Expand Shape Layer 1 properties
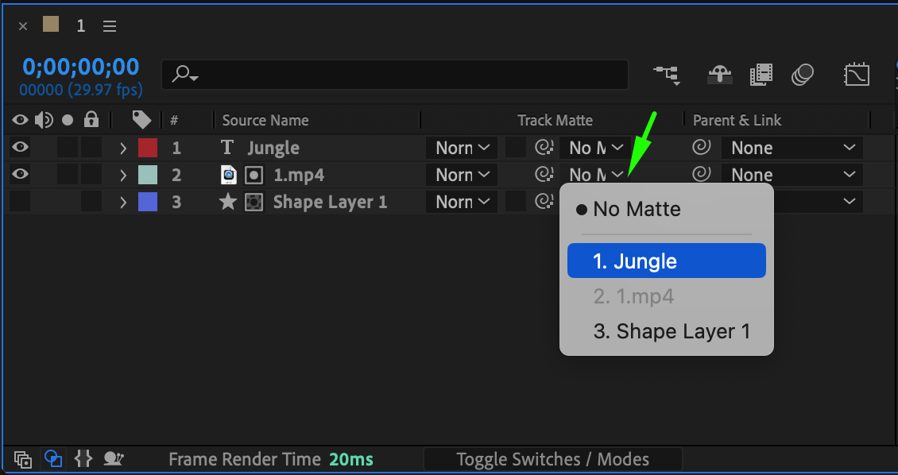The width and height of the screenshot is (898, 475). [x=123, y=202]
